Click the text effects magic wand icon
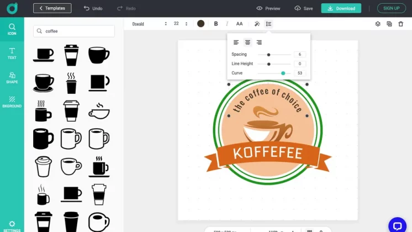Screen dimensions: 412x232 [x=257, y=24]
